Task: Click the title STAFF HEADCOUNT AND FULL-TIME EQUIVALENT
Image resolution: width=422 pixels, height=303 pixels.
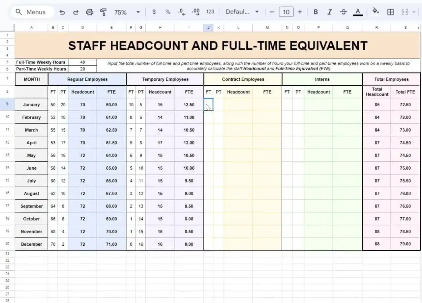Action: coord(218,45)
